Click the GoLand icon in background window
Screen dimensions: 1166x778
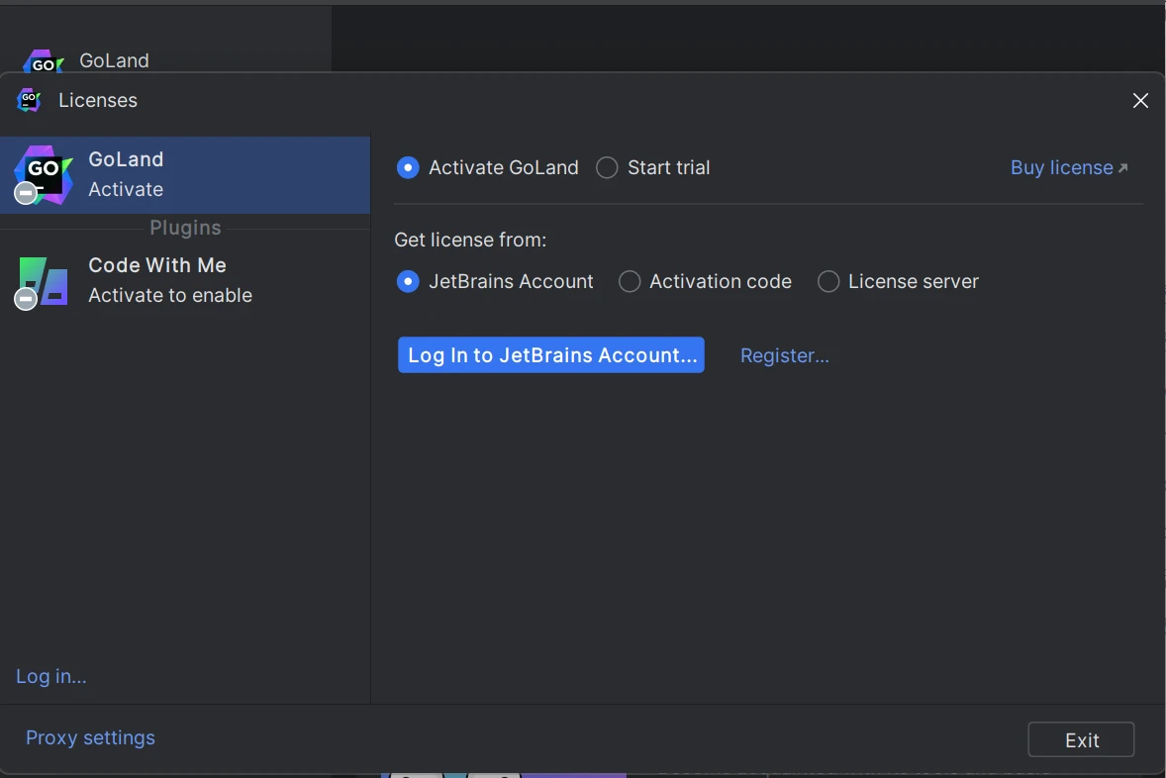[44, 62]
